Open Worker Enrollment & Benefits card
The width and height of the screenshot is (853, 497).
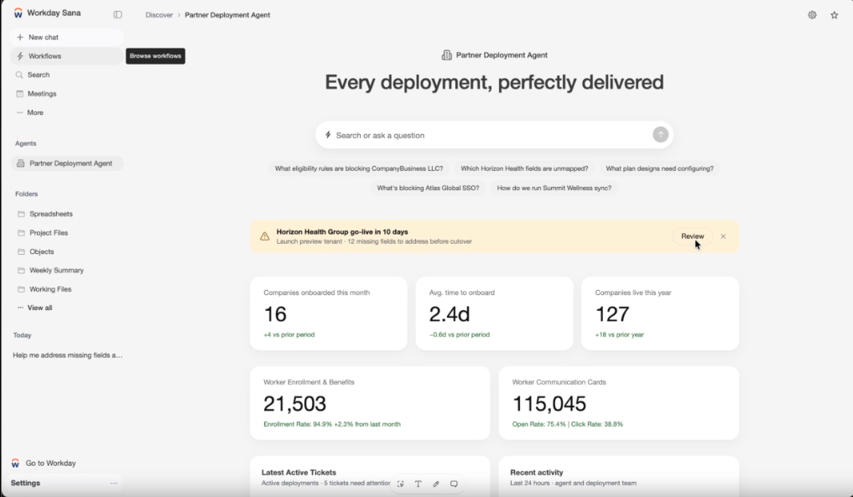(370, 403)
